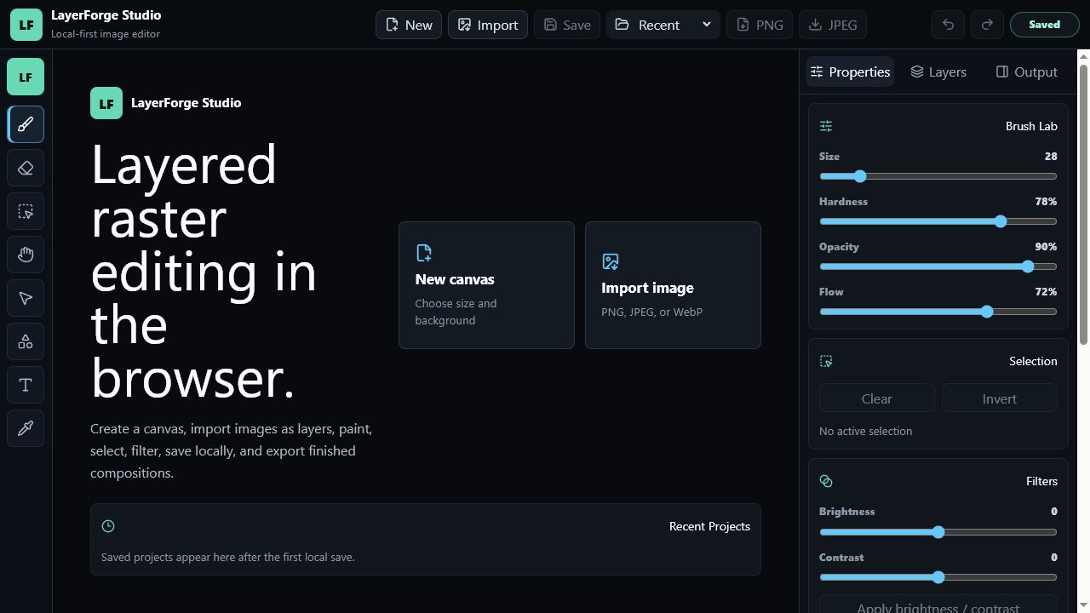Click the LF logo in the left sidebar
Screen dimensions: 1090x613
(x=26, y=77)
